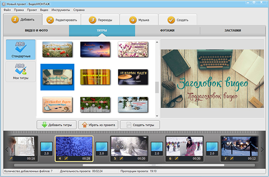Screen dimensions: 269x177
Task: Select the black vinyl record title template
Action: pyautogui.click(x=133, y=77)
